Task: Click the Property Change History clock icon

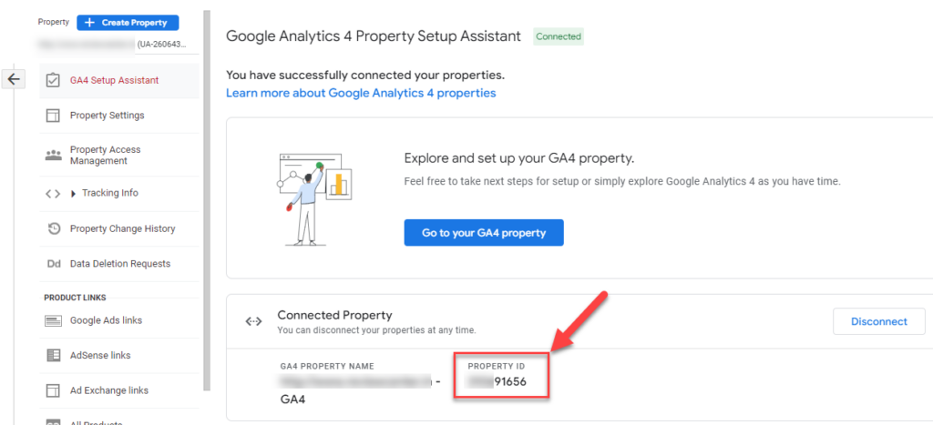Action: (53, 228)
